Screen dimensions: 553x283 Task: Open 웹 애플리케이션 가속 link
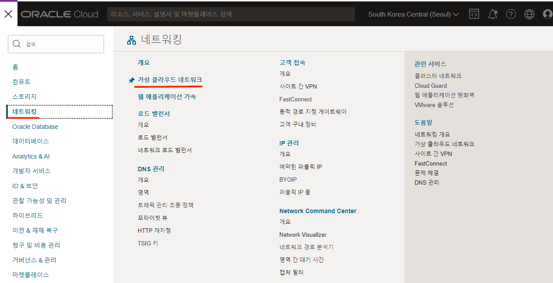(x=167, y=97)
